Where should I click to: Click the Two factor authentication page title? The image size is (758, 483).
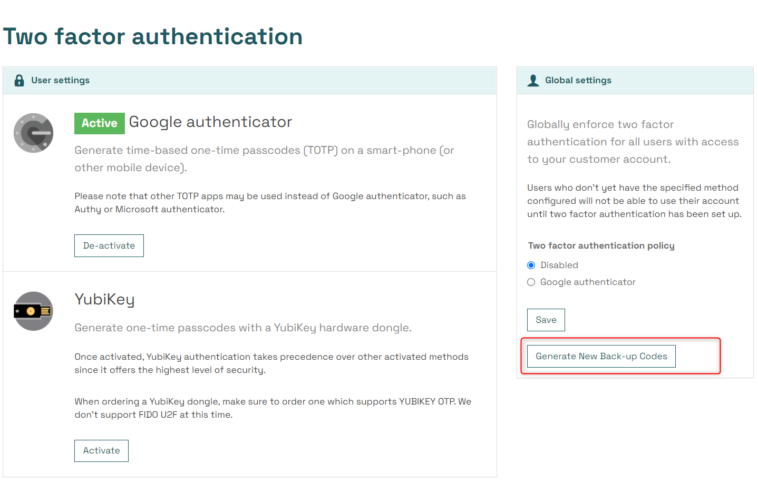(153, 37)
